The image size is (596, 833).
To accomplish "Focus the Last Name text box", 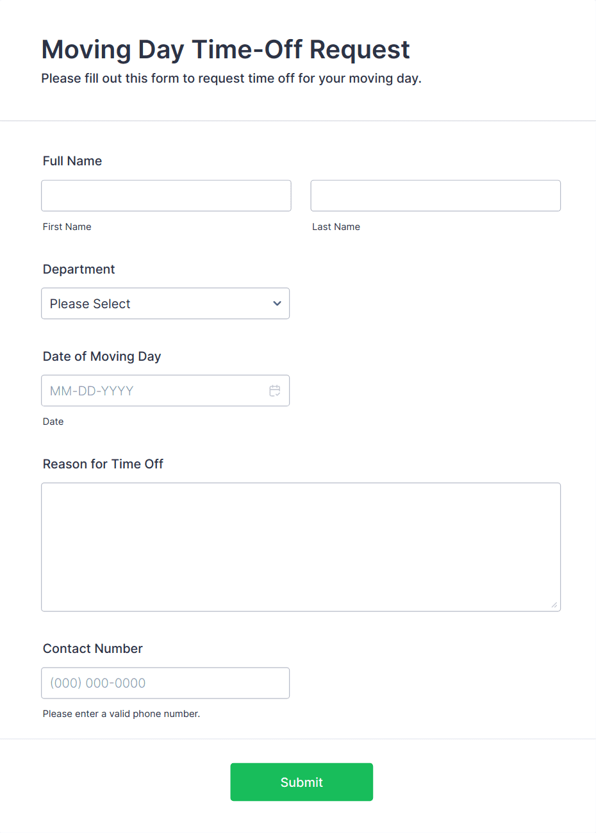I will 435,196.
